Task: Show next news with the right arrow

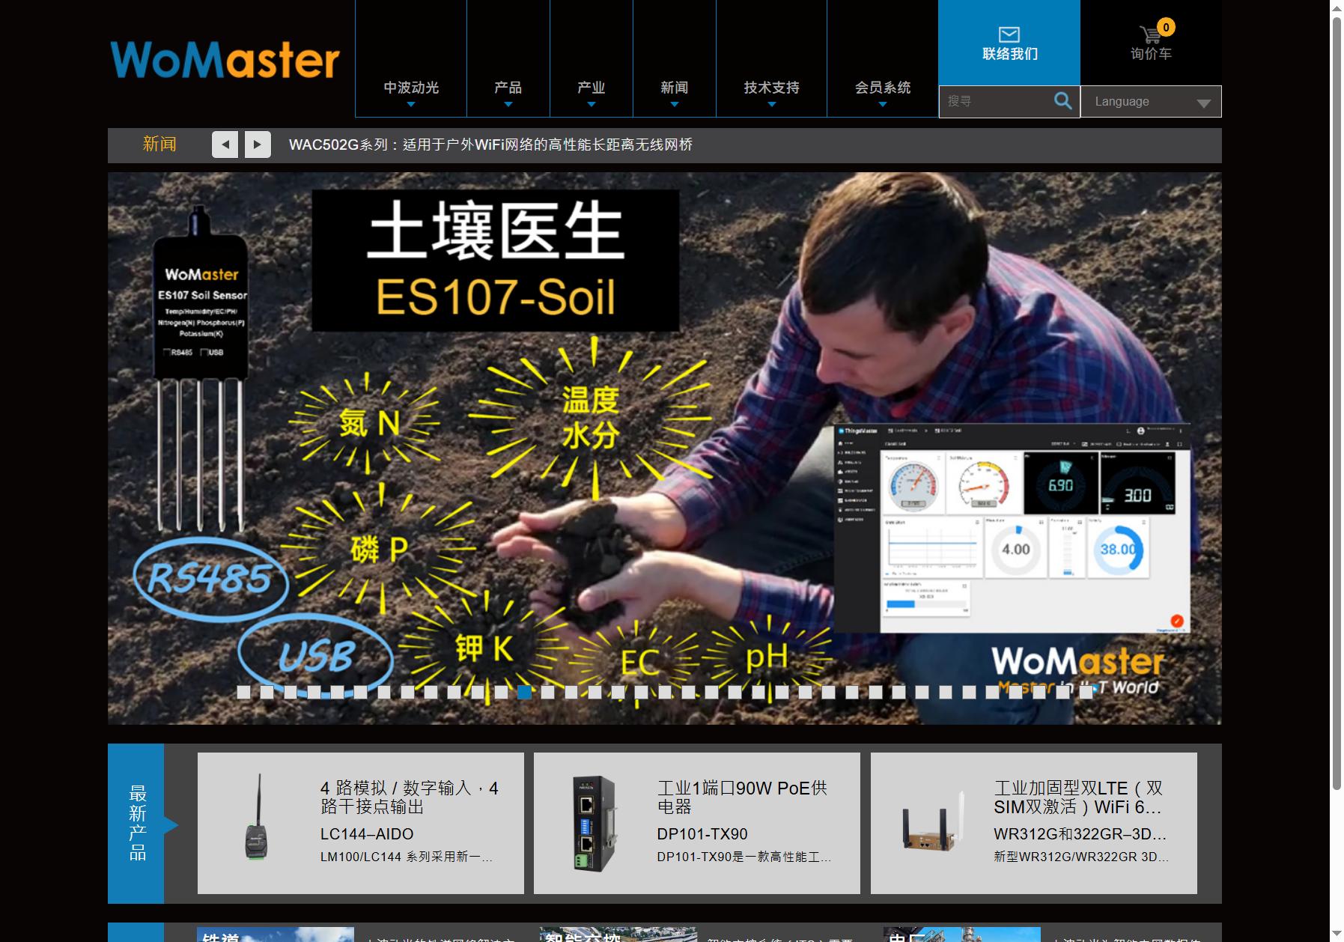Action: click(x=257, y=145)
